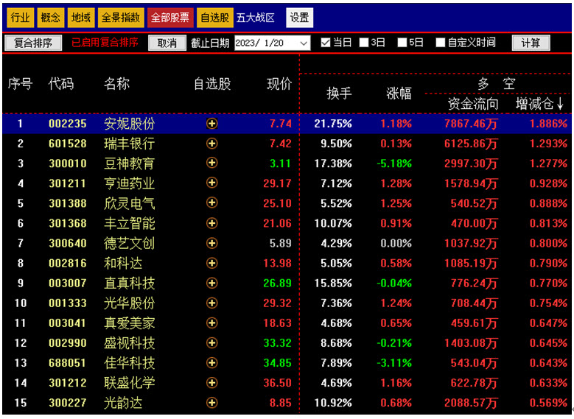Tick the 自定义时间 checkbox

click(x=441, y=43)
